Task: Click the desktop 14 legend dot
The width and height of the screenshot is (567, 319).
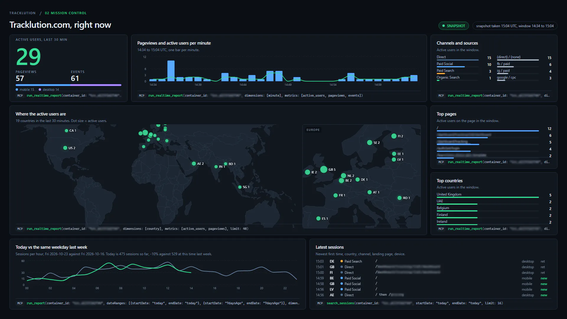Action: pos(40,89)
